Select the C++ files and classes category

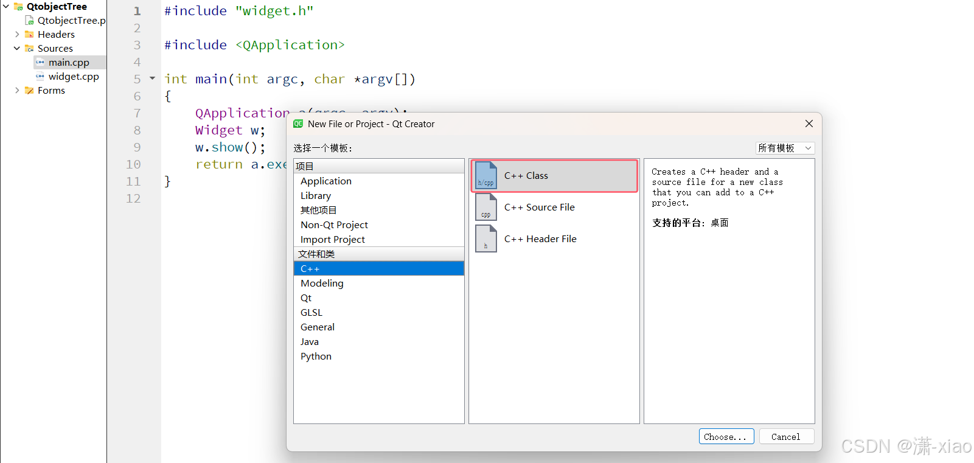[x=378, y=268]
